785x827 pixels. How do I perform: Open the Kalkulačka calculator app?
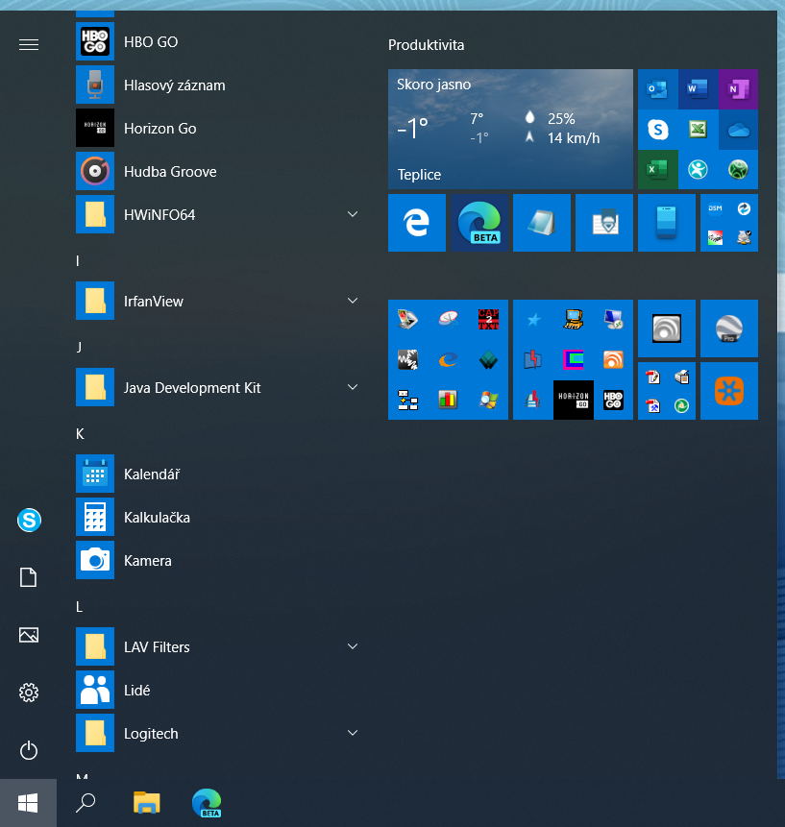pos(157,518)
